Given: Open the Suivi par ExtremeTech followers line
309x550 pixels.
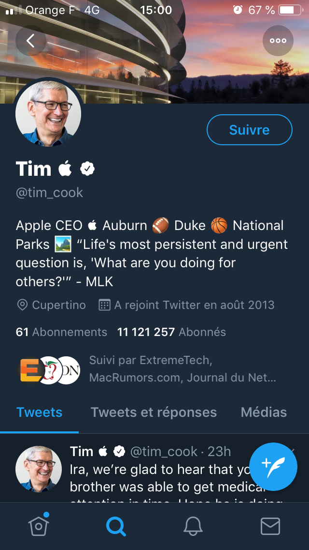Looking at the screenshot, I should tap(183, 368).
